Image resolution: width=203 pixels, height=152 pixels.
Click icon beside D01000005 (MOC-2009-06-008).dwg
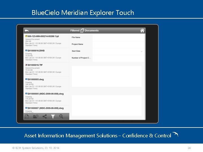click(x=26, y=93)
